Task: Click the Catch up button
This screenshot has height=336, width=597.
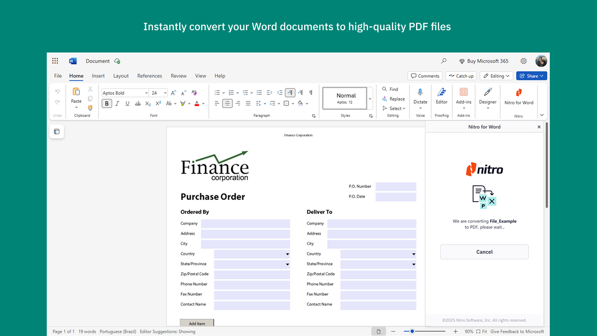Action: [461, 76]
